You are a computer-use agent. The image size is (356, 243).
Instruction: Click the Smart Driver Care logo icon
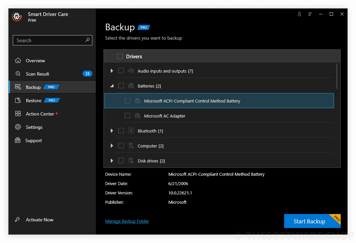pos(17,17)
